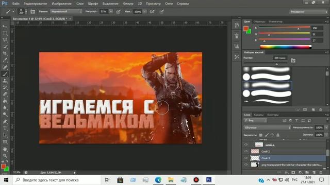This screenshot has width=330, height=185.
Task: Click the R value input field
Action: (317, 28)
